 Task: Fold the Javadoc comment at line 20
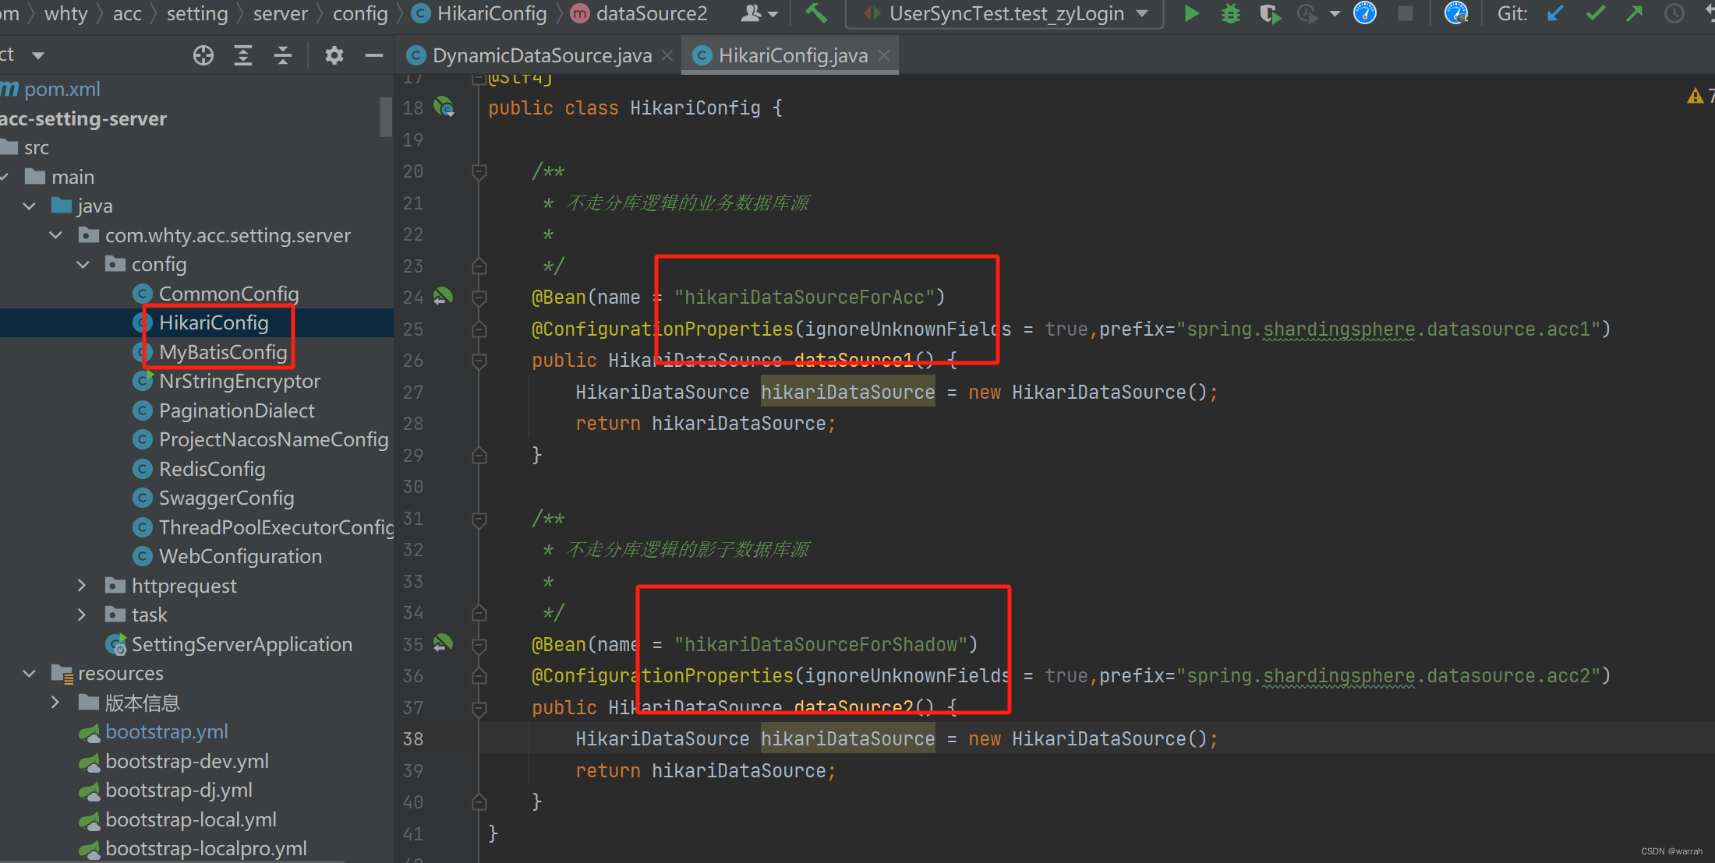479,171
